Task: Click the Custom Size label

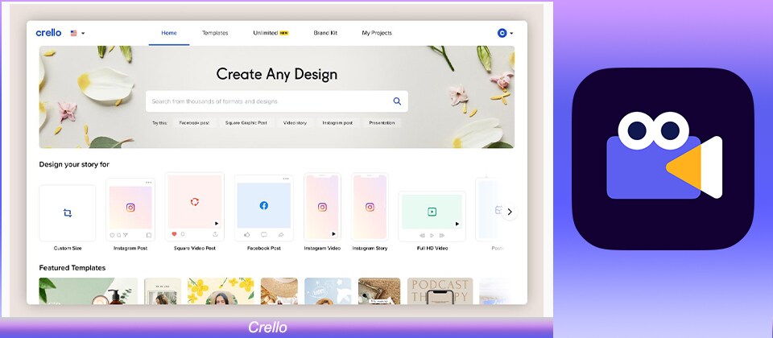Action: point(68,249)
